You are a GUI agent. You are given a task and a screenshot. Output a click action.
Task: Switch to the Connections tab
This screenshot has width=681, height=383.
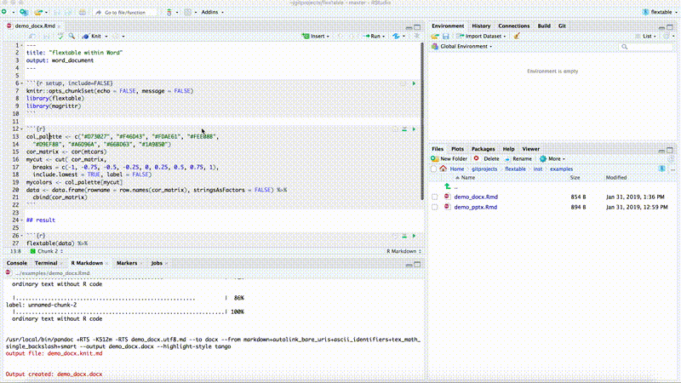click(x=514, y=26)
